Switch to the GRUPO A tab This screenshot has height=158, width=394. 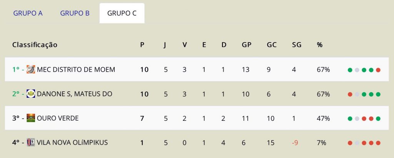point(28,13)
